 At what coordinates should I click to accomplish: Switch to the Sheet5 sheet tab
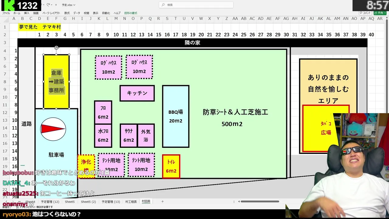[70, 202]
